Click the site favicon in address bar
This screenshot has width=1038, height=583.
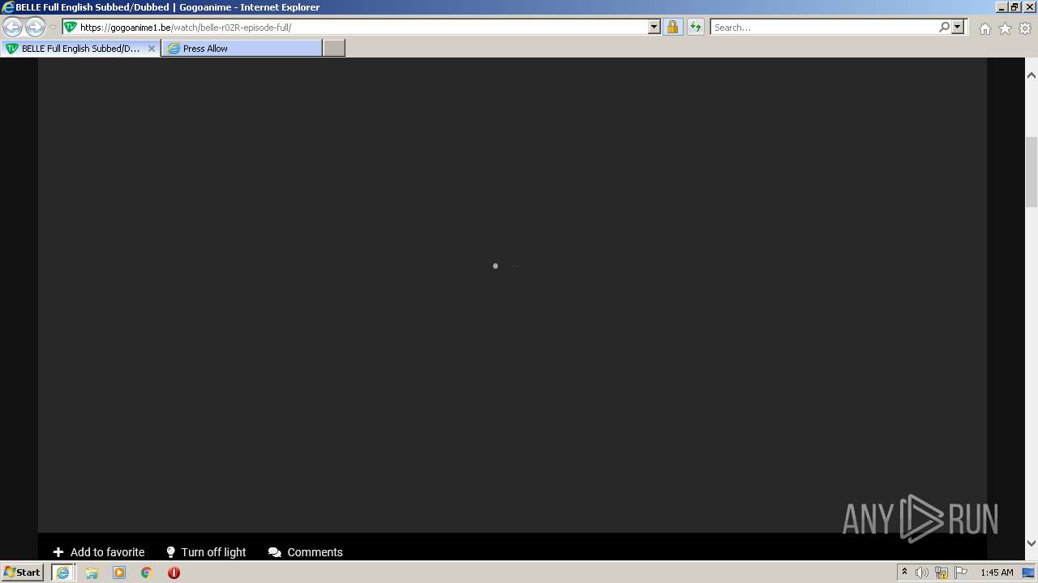[71, 27]
